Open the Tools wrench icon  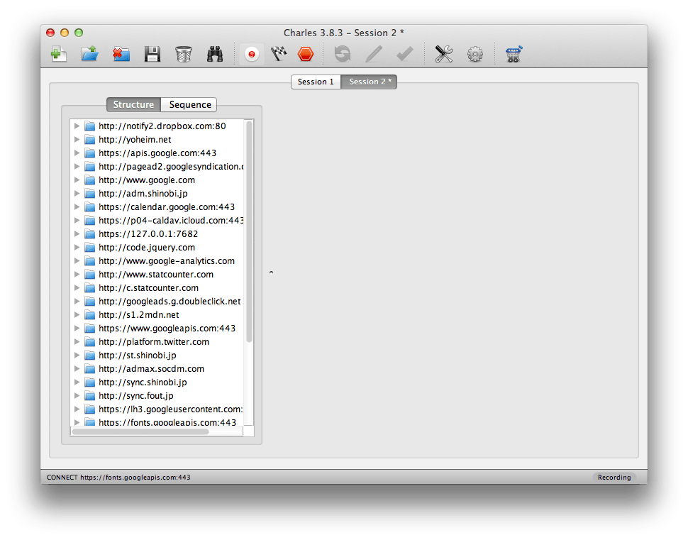[x=443, y=54]
